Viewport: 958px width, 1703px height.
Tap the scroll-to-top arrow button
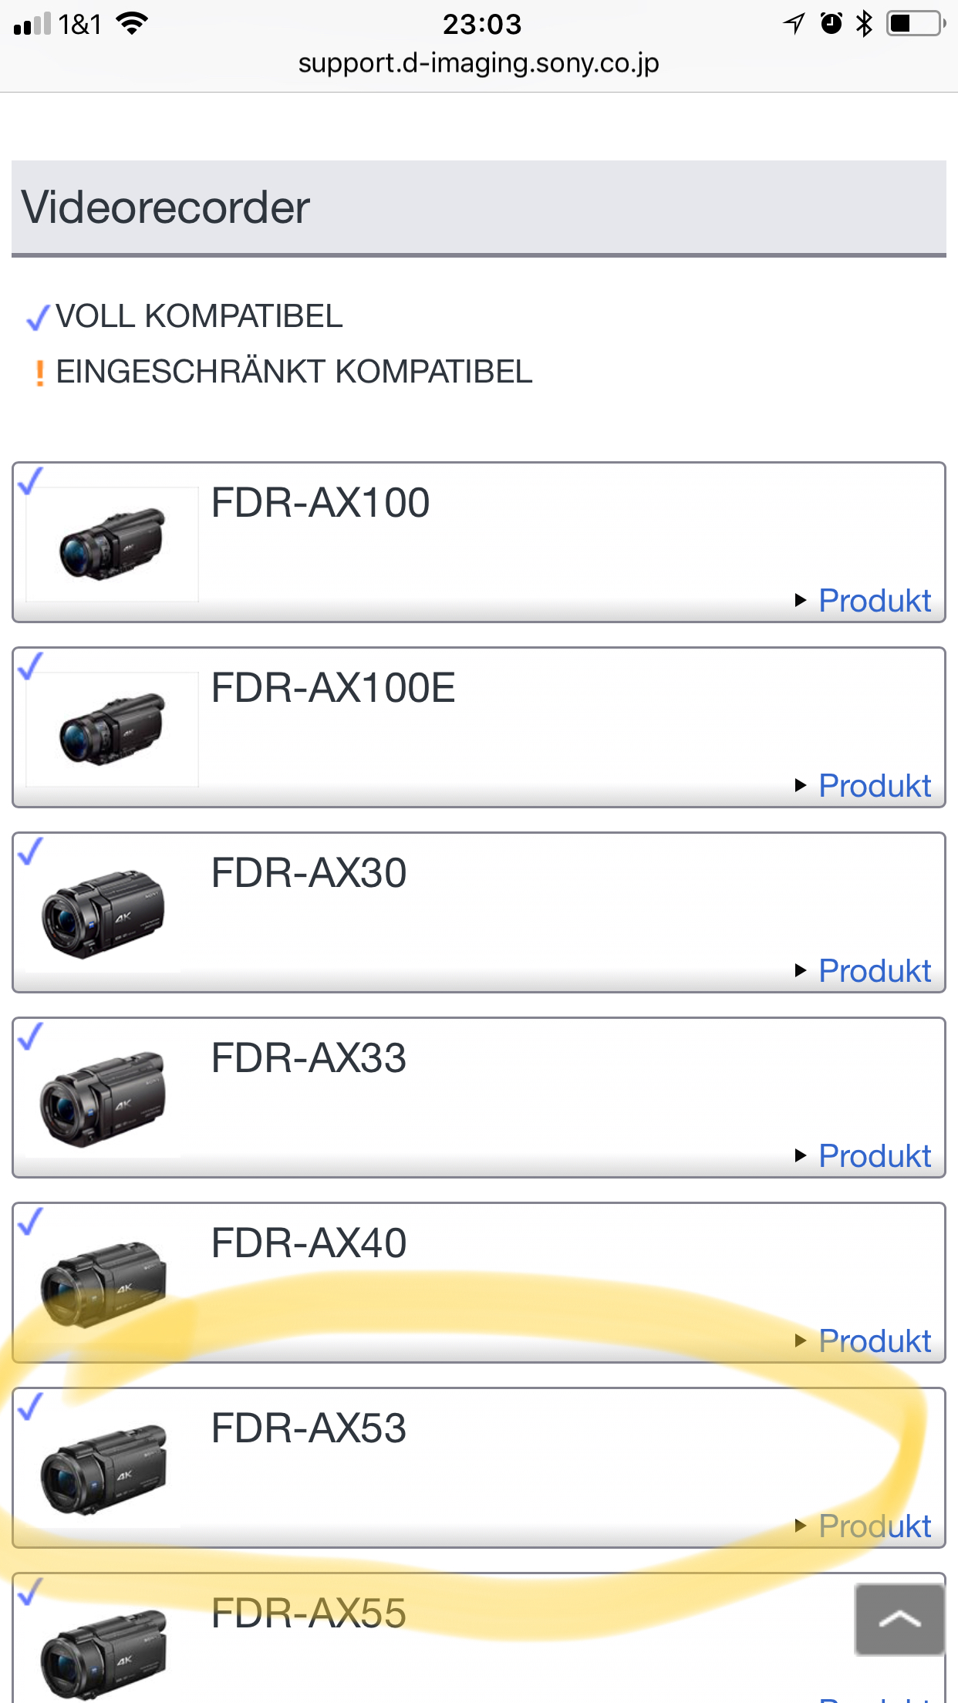[899, 1619]
